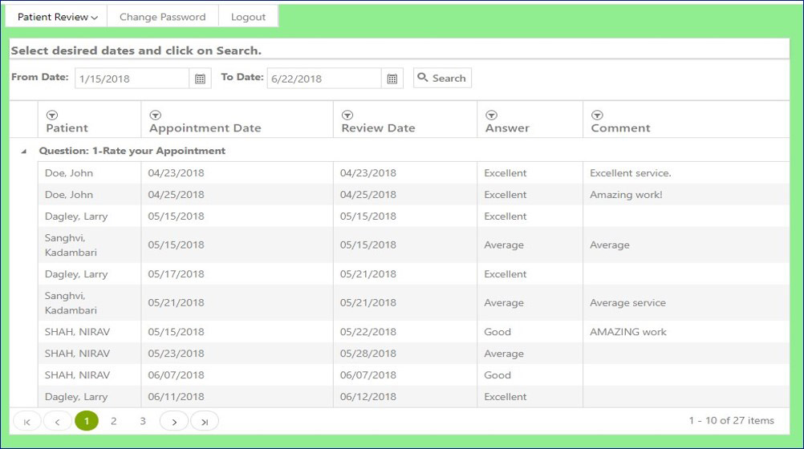Click the filter icon above Review Date column
The image size is (804, 449).
(x=347, y=115)
